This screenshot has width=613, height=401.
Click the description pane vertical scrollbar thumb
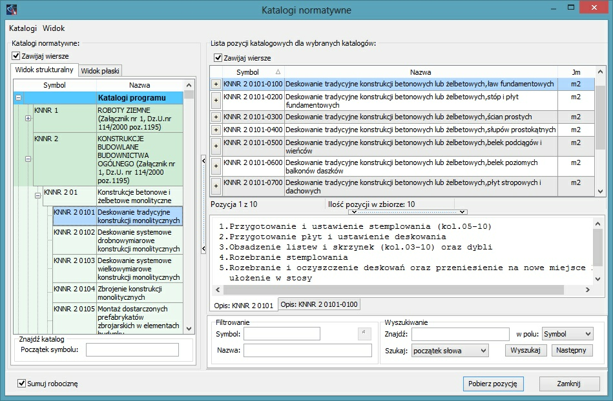pyautogui.click(x=597, y=248)
